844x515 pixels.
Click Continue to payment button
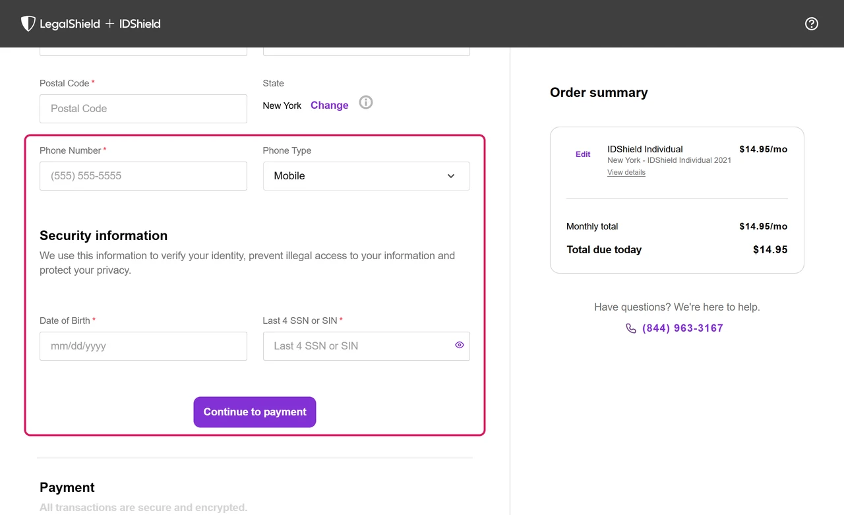click(255, 412)
